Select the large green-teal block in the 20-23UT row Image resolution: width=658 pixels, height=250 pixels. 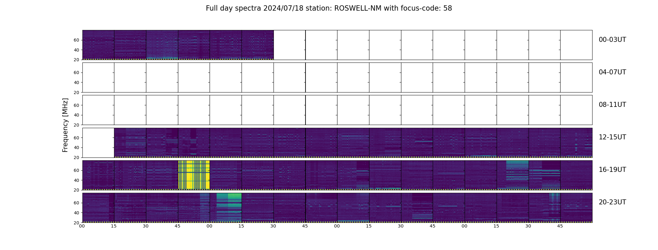tap(229, 207)
